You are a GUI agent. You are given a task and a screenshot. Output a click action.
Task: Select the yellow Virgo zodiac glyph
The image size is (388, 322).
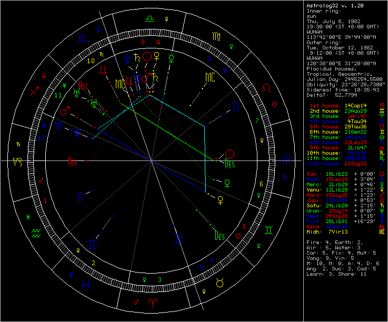(216, 37)
